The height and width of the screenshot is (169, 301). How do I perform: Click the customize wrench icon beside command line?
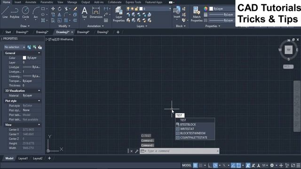click(x=136, y=151)
